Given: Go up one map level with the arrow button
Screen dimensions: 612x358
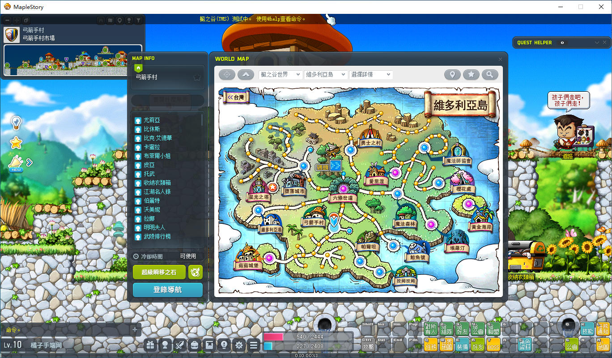Looking at the screenshot, I should coord(246,75).
